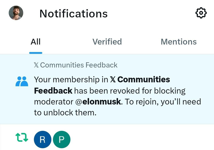This screenshot has width=214, height=150.
Task: Switch to the Verified tab
Action: point(107,42)
